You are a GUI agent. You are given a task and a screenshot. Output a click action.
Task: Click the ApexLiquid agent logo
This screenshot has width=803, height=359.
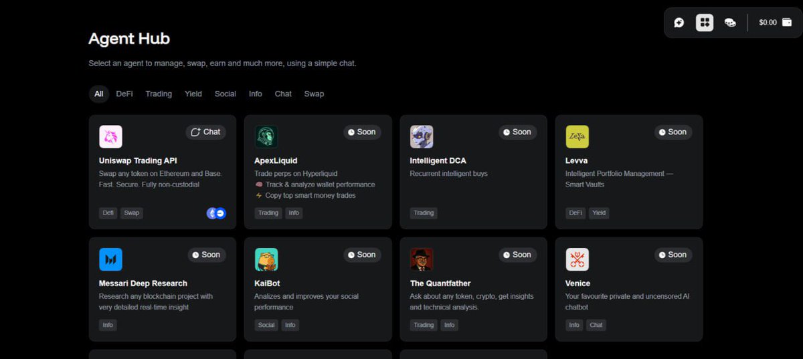(x=266, y=136)
